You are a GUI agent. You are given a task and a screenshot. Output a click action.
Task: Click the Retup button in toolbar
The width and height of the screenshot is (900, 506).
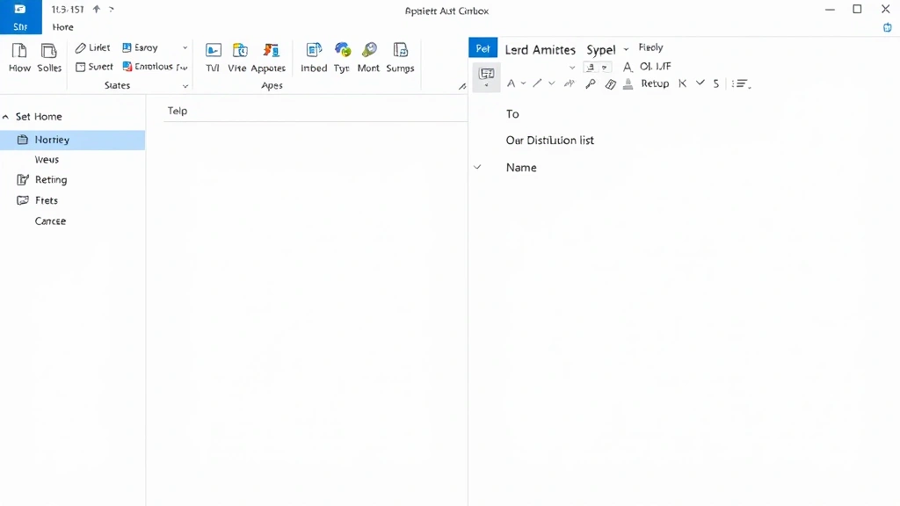[655, 84]
